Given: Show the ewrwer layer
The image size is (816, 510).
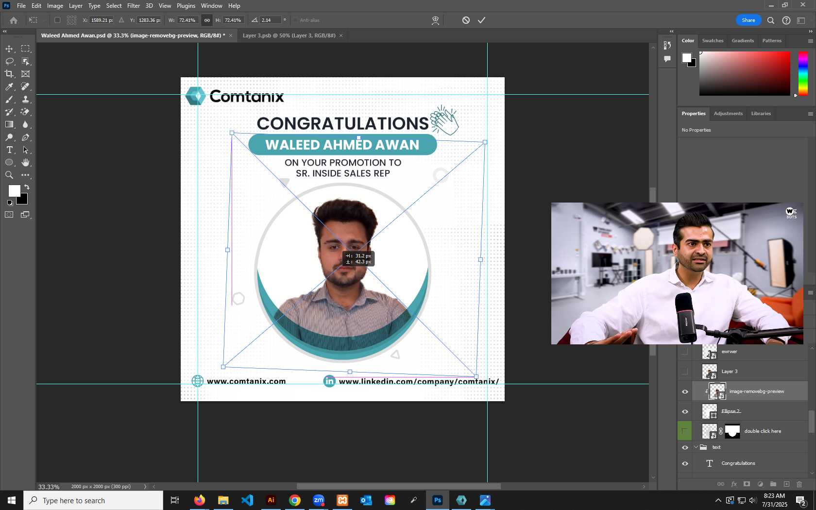Looking at the screenshot, I should (x=685, y=352).
